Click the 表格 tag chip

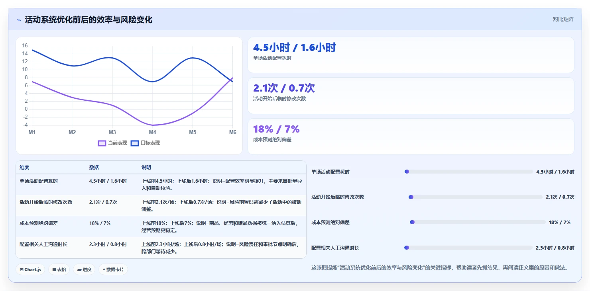pyautogui.click(x=59, y=270)
